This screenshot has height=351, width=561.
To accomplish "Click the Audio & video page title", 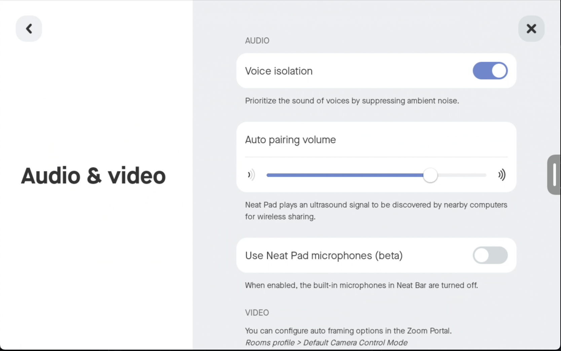I will [93, 175].
